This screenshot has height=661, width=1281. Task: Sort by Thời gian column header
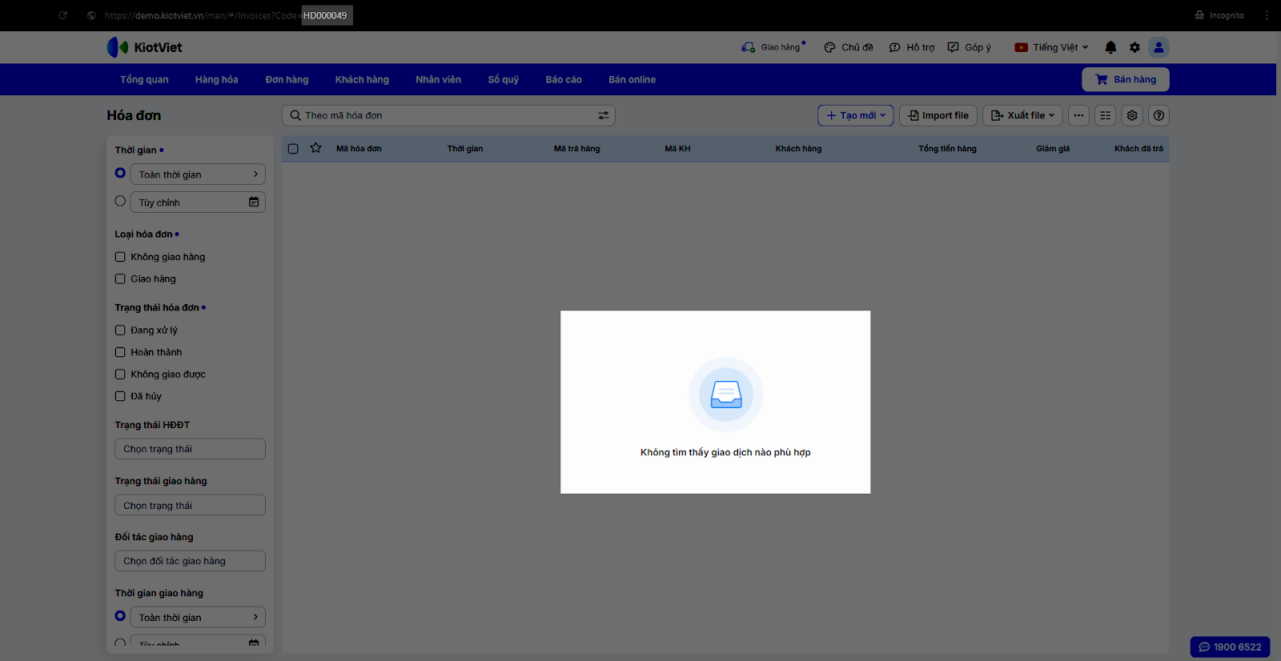tap(465, 149)
